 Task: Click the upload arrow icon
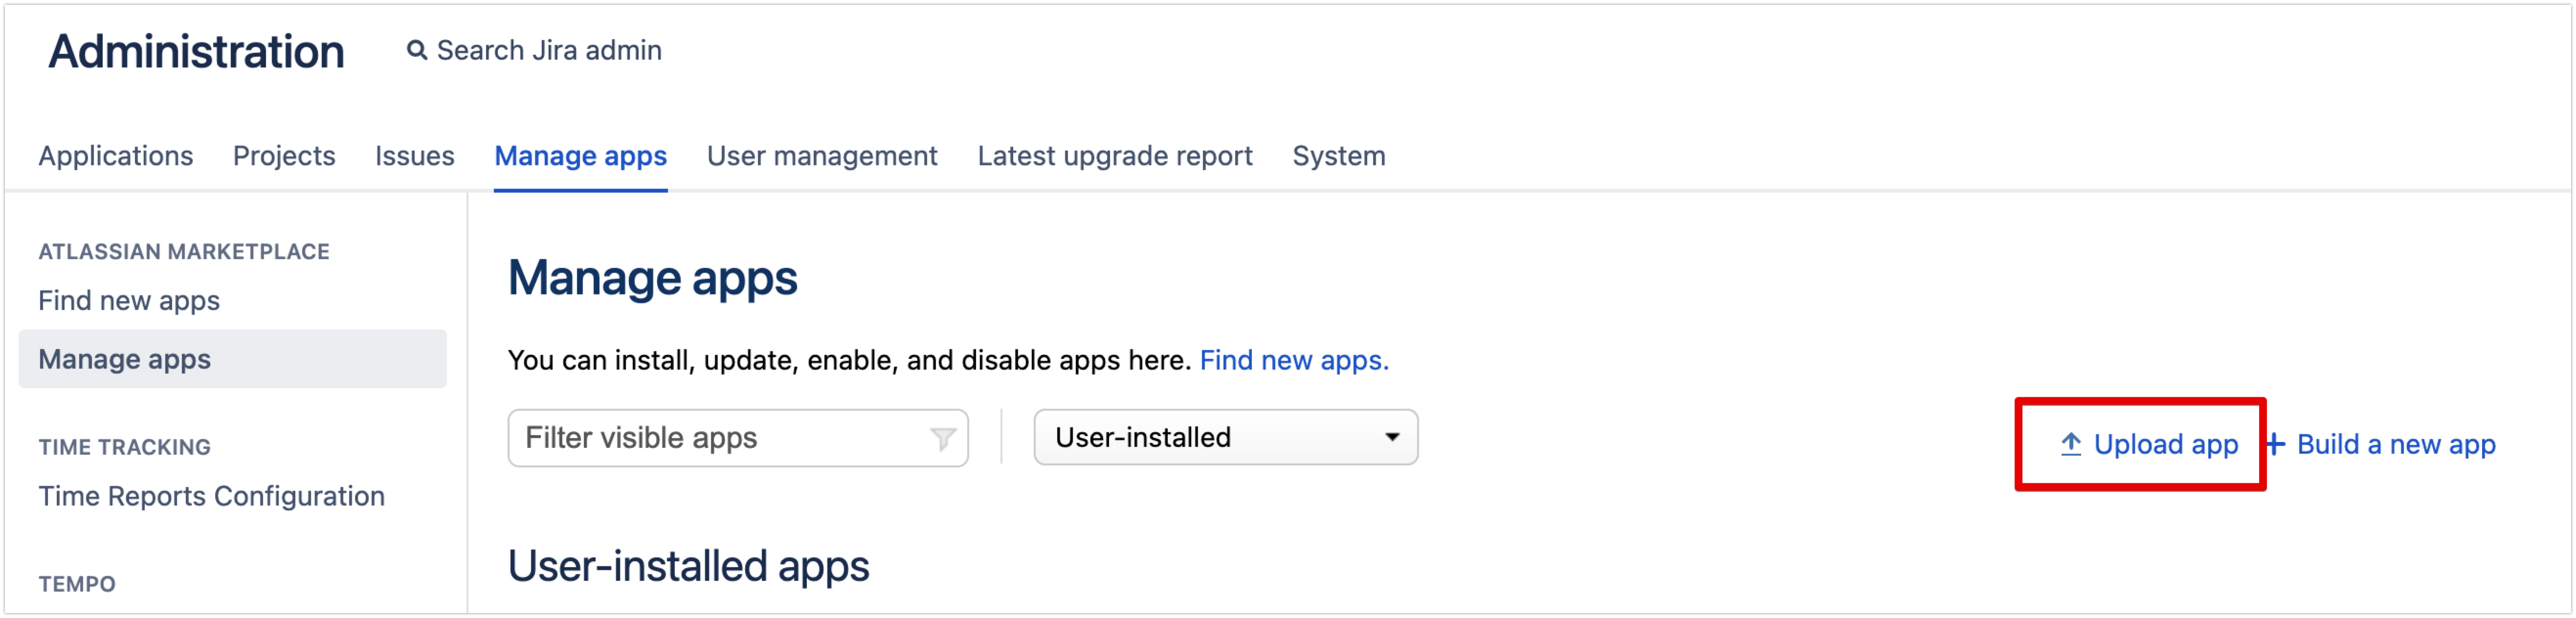2071,444
